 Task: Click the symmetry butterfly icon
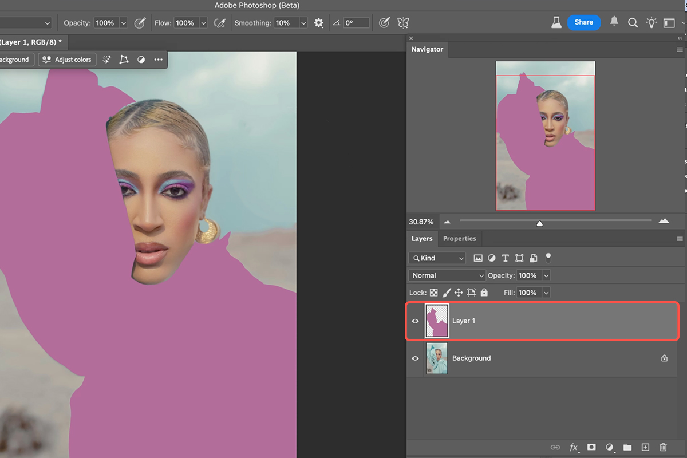[x=403, y=23]
